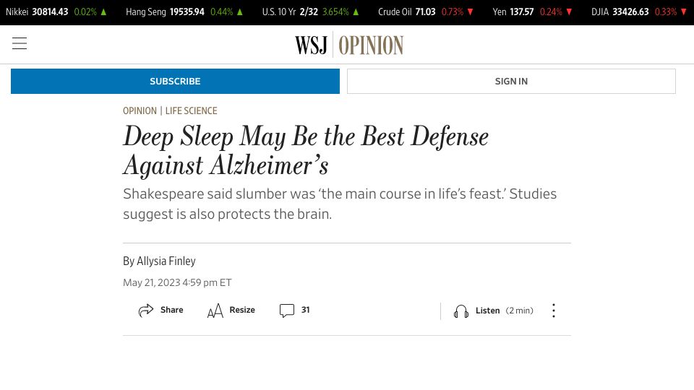Click the Hang Seng green up arrow
Screen dimensions: 694x390
click(240, 12)
